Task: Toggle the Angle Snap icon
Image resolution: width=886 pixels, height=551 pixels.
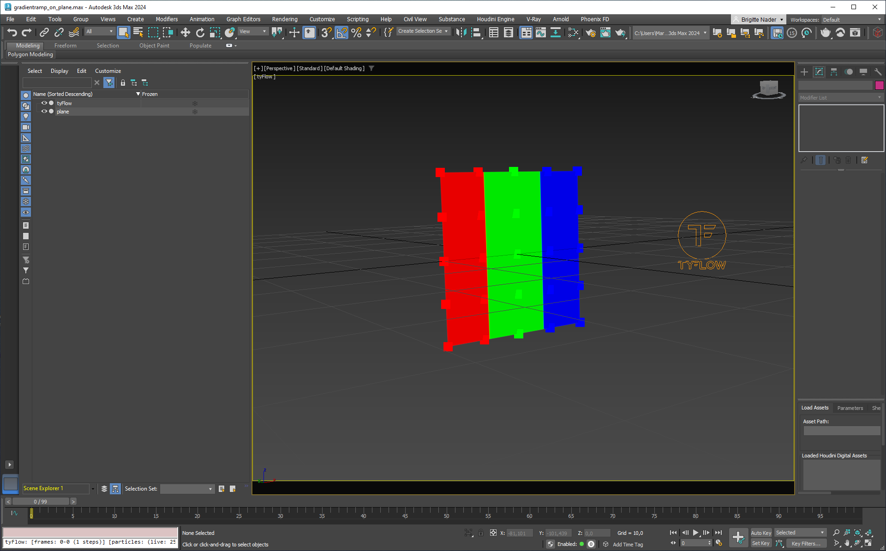Action: click(341, 32)
